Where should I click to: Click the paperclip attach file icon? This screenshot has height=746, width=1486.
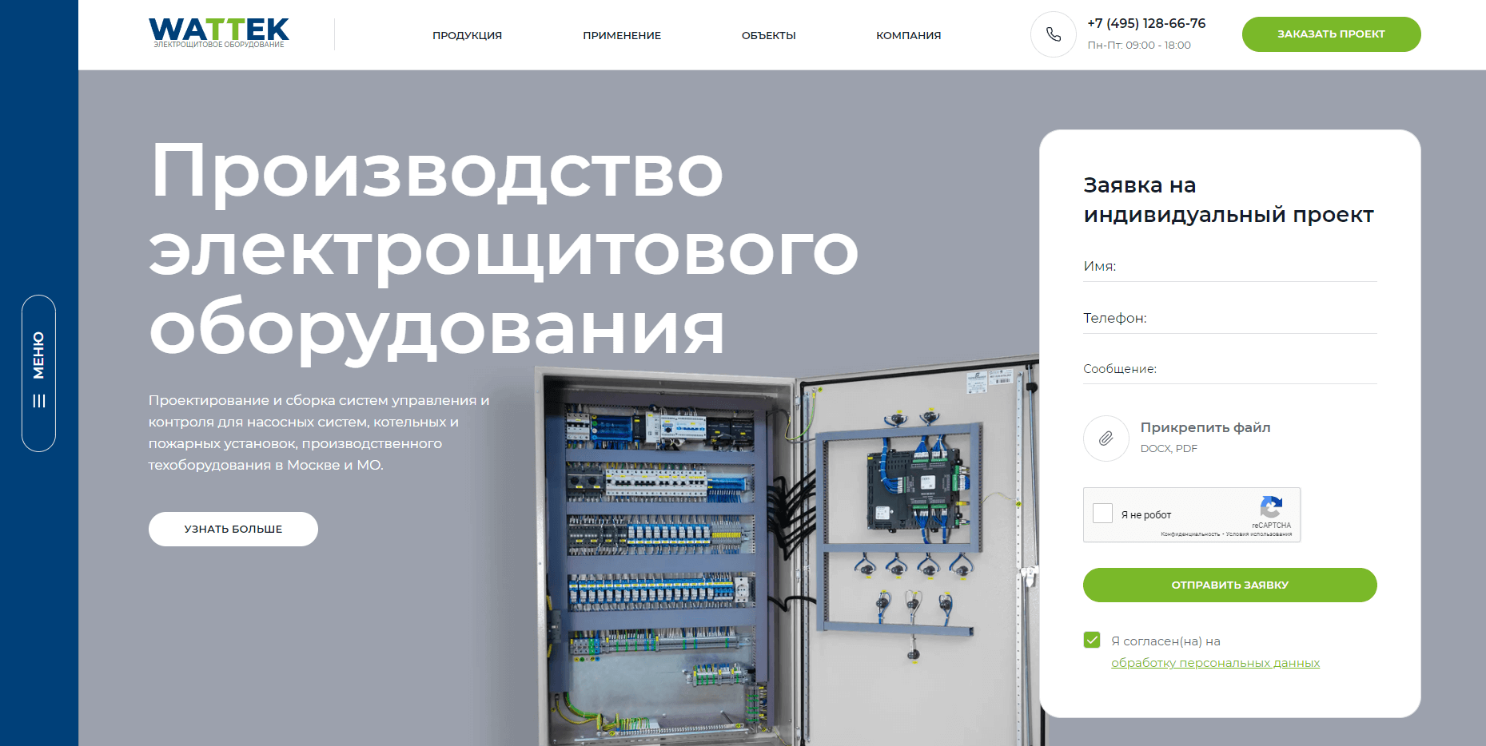coord(1106,438)
